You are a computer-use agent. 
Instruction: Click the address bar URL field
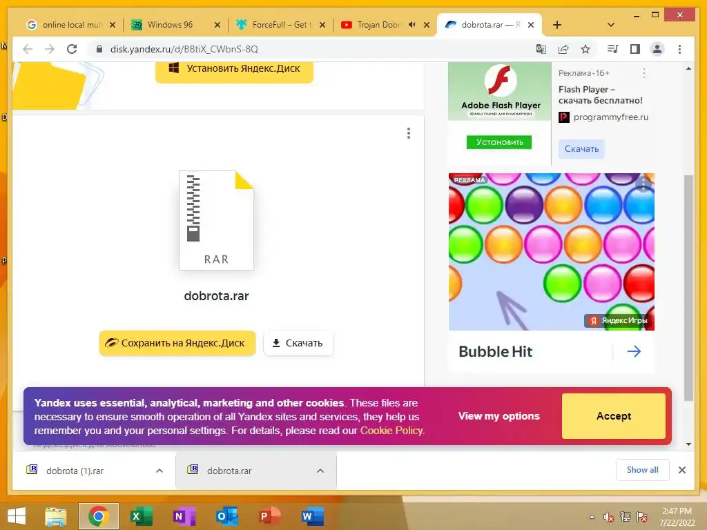184,49
